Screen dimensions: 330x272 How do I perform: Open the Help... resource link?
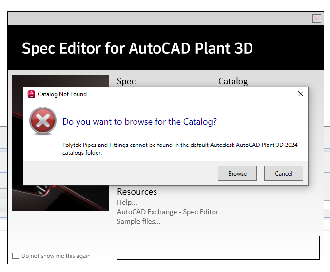127,202
